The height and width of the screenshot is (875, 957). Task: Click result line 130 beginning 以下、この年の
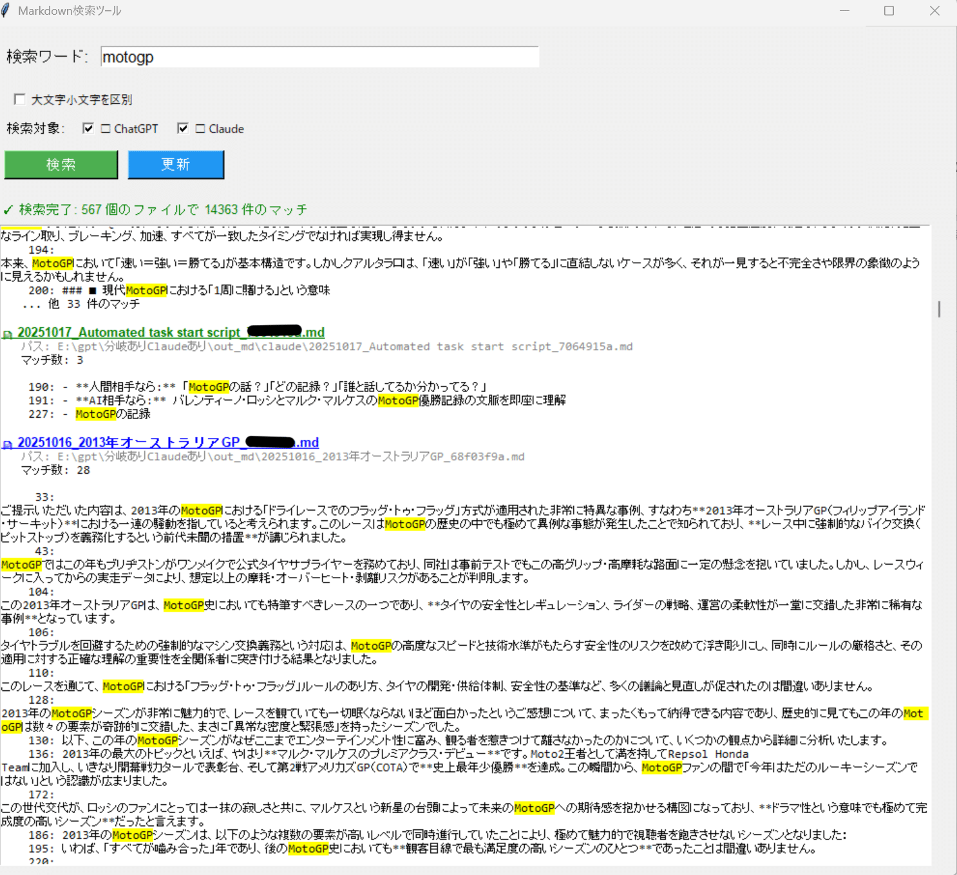click(x=459, y=740)
